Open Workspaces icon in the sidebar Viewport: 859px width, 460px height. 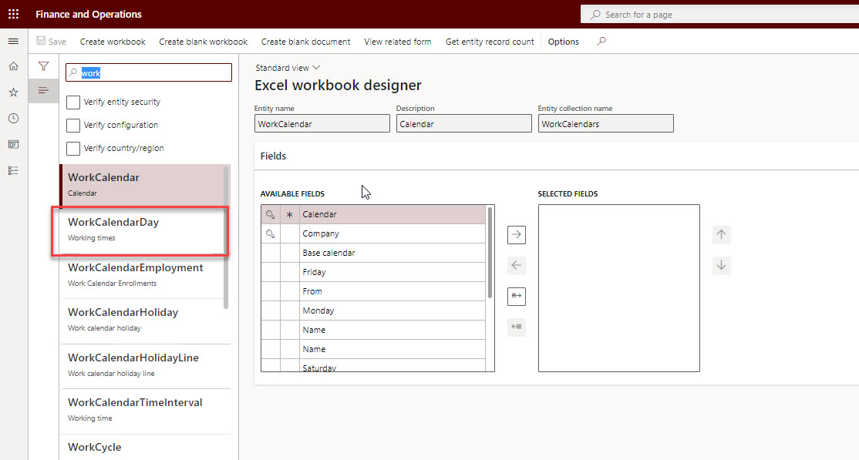14,145
